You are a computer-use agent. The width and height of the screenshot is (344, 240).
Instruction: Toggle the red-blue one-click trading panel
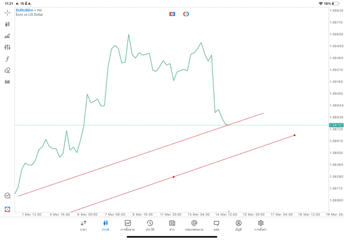tap(172, 14)
